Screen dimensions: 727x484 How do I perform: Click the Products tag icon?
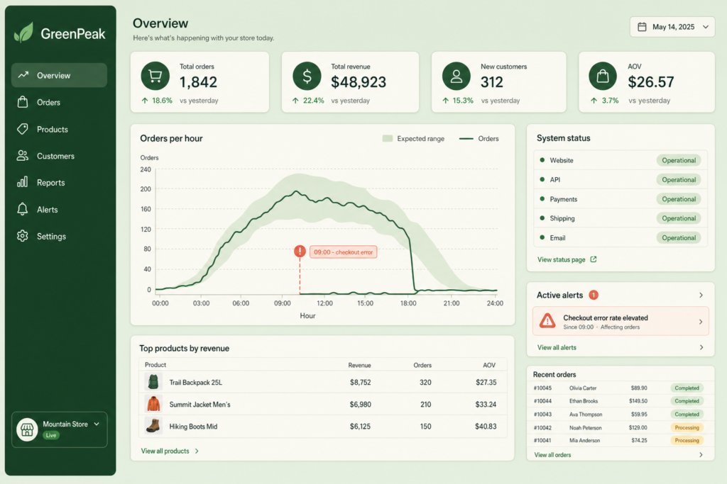coord(23,129)
